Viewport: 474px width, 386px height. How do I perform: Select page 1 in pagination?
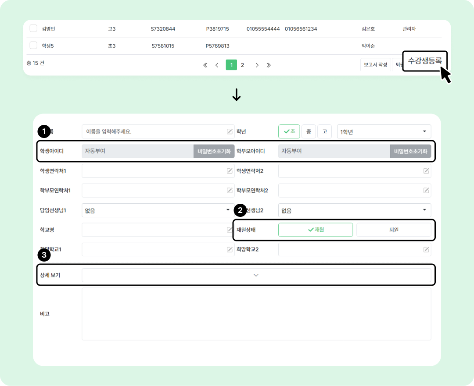coord(231,65)
